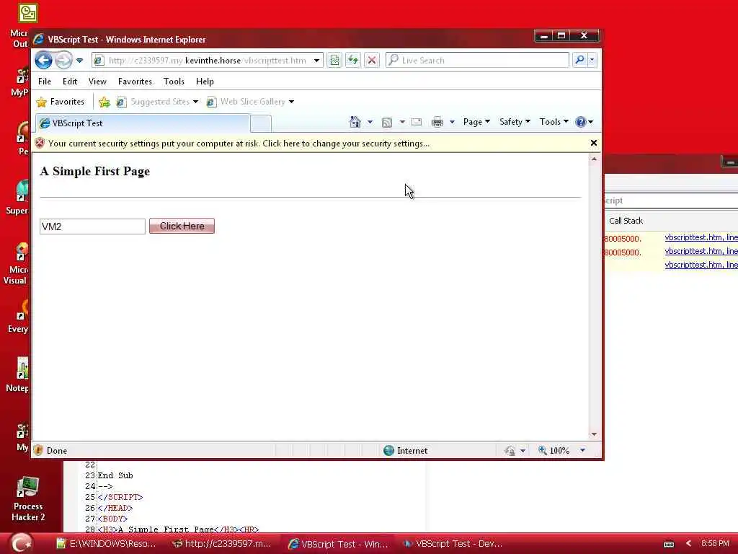The image size is (738, 554).
Task: Click the Click Here button
Action: tap(182, 226)
